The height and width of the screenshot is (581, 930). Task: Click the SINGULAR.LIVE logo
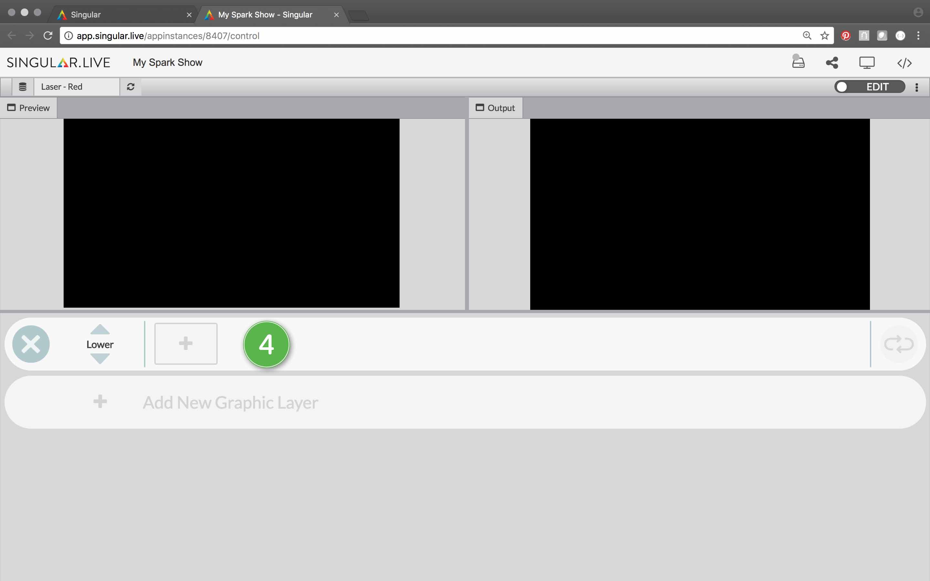(x=58, y=63)
